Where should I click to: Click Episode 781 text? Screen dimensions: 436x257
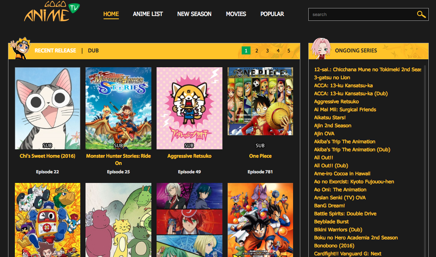(260, 172)
